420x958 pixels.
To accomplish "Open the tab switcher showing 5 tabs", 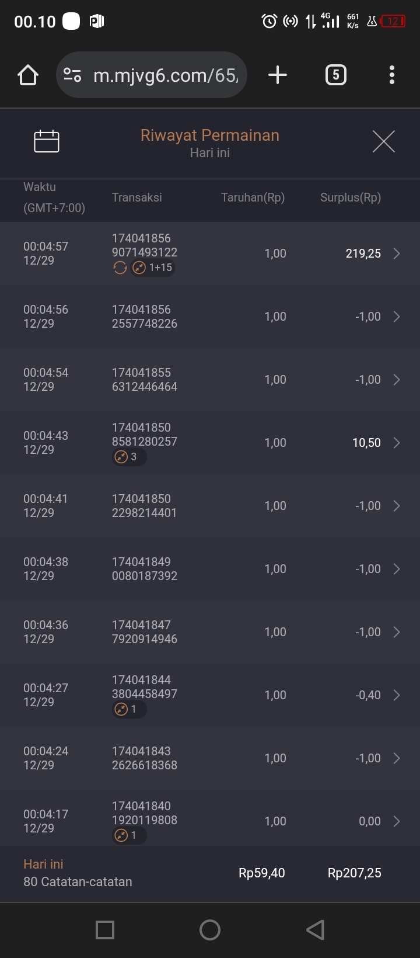I will pos(335,75).
